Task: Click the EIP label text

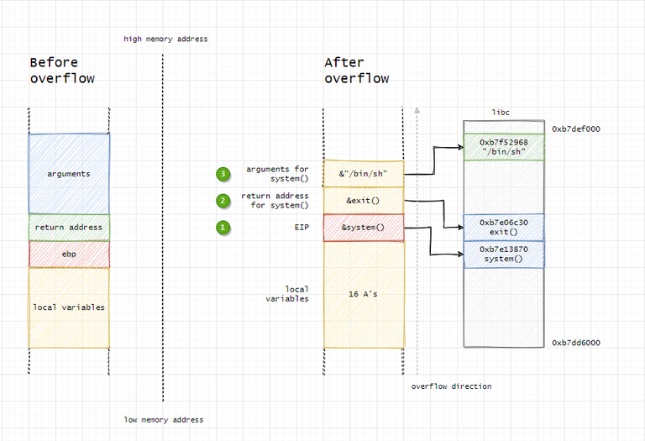Action: point(300,228)
